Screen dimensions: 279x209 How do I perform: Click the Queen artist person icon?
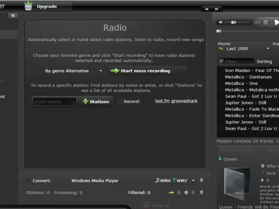click(x=220, y=159)
